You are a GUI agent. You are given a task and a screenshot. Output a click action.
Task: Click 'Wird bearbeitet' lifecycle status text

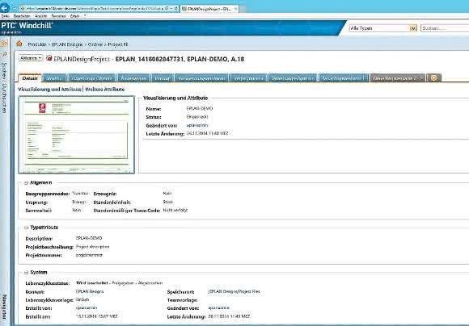[x=92, y=282]
